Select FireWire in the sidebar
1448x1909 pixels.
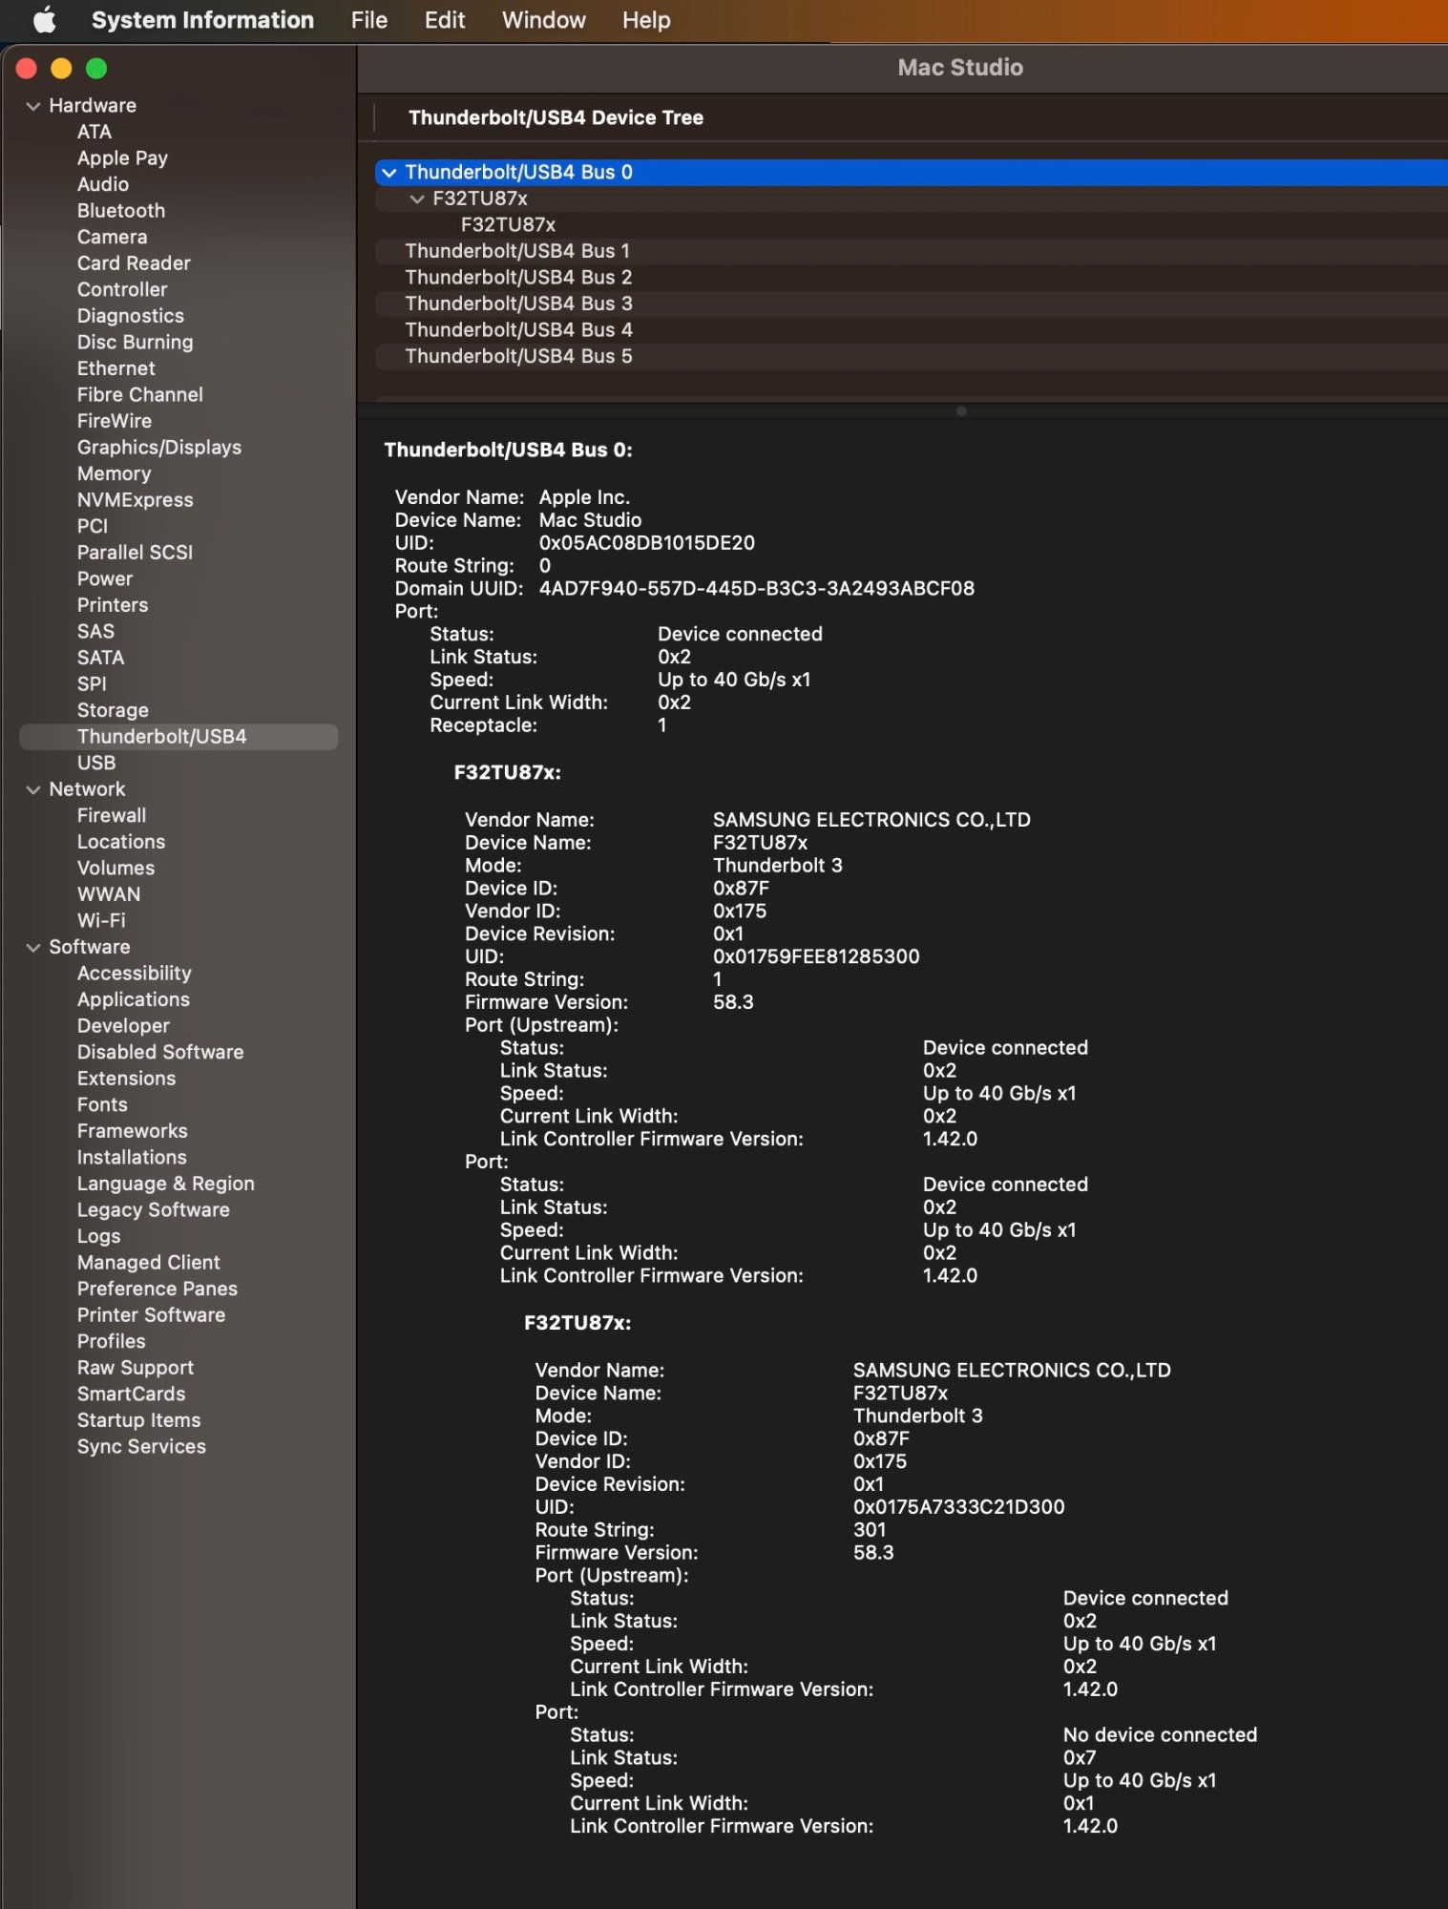click(115, 421)
